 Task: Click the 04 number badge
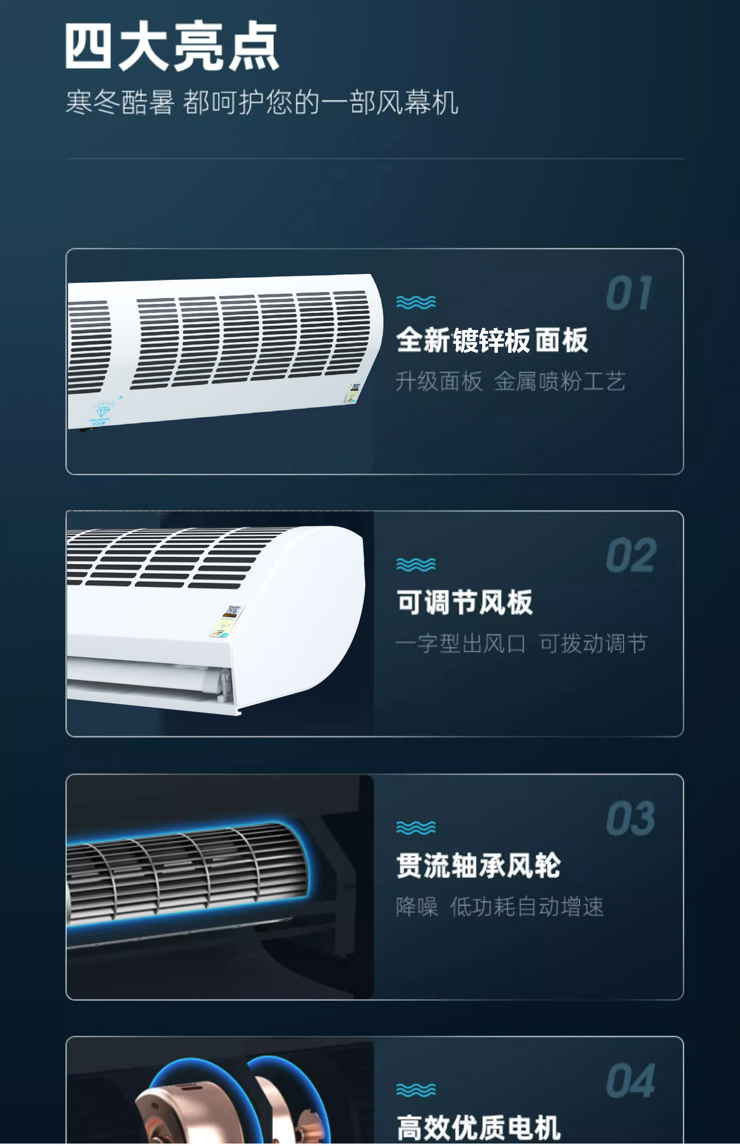[x=631, y=1081]
